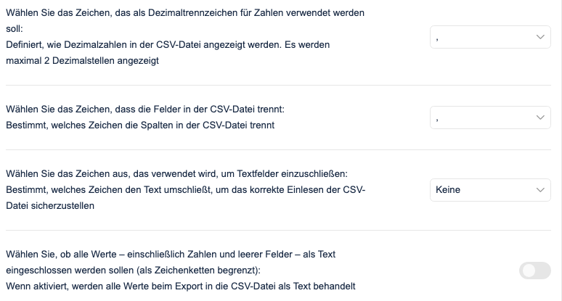Click the comma value in the decimal separator field
This screenshot has height=301, width=562.
click(437, 37)
